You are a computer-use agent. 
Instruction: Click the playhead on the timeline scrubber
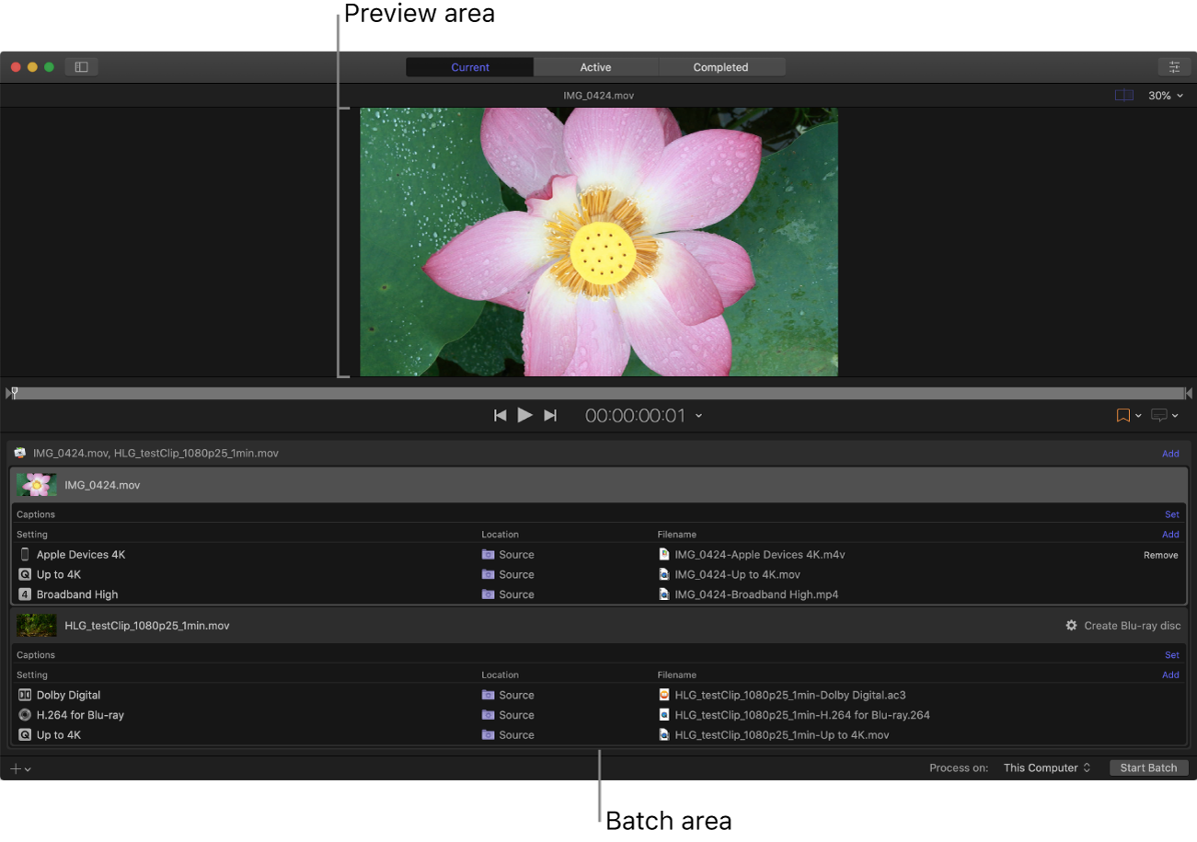tap(13, 392)
